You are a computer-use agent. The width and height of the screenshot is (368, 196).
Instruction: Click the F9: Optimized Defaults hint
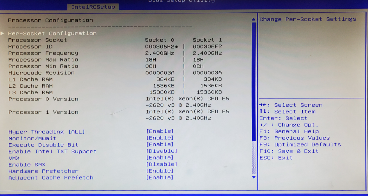tap(300, 144)
